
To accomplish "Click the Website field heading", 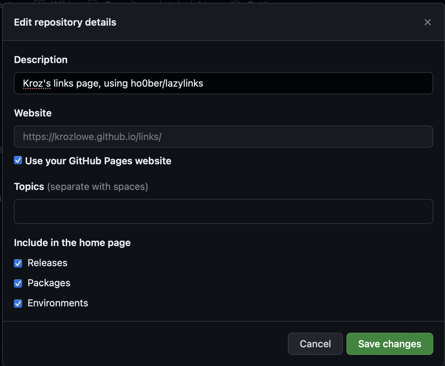I will tap(33, 113).
